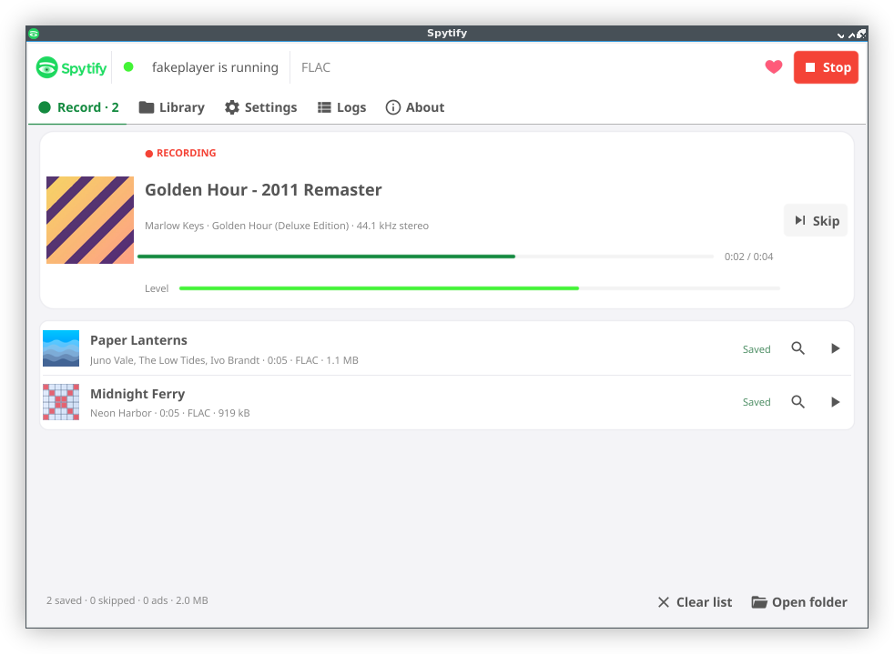Click the Midnight Ferry cover thumbnail
The height and width of the screenshot is (654, 894).
pyautogui.click(x=61, y=402)
